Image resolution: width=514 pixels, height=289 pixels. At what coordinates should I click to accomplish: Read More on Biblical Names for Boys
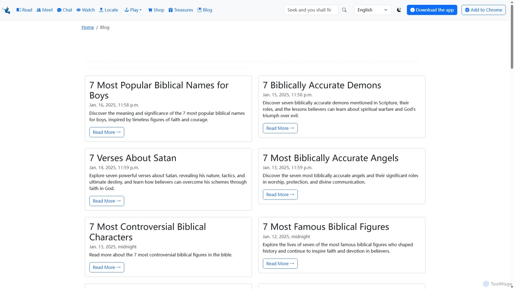coord(107,132)
